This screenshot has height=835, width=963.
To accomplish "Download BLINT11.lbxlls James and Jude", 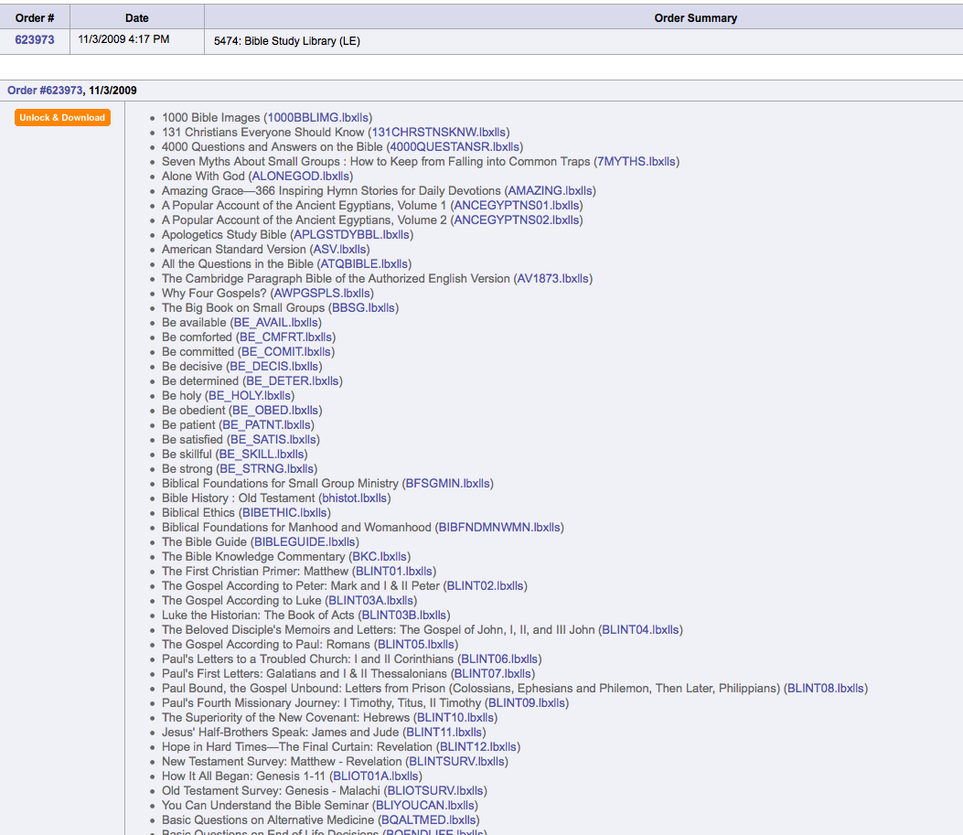I will tap(444, 733).
